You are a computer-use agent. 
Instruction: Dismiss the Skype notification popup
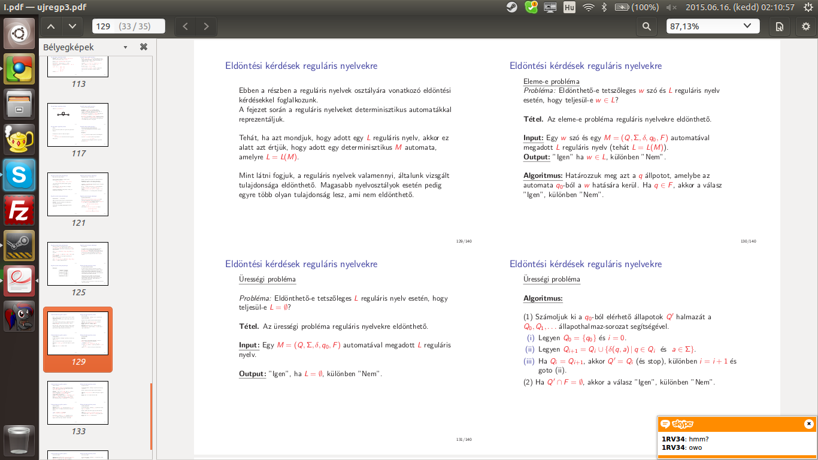(808, 424)
